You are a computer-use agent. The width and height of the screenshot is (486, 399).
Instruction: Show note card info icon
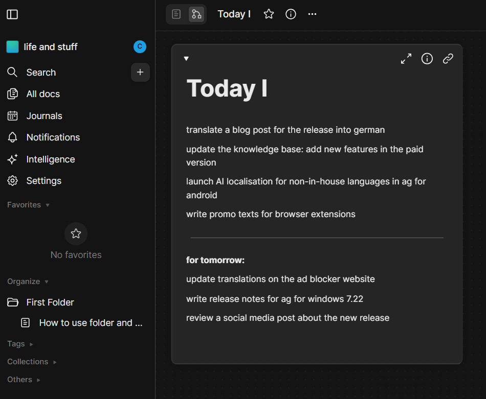pos(427,59)
